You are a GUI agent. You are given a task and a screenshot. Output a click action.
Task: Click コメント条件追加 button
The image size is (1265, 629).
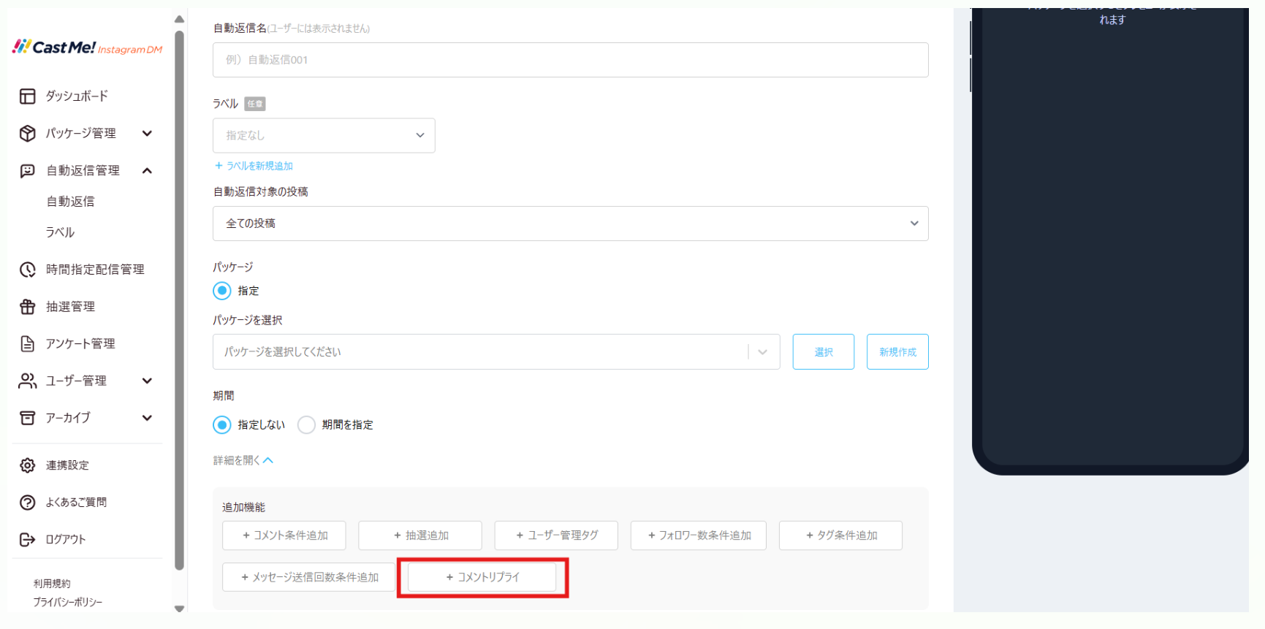coord(284,535)
